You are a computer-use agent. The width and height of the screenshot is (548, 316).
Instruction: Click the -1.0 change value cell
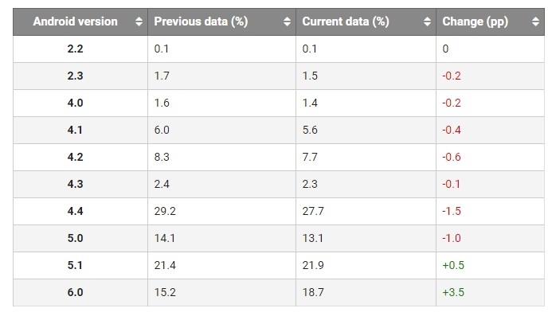[x=490, y=238]
